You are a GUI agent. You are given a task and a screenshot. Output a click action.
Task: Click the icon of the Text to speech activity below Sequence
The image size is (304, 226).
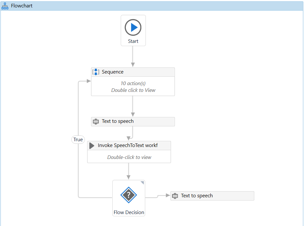click(x=96, y=122)
